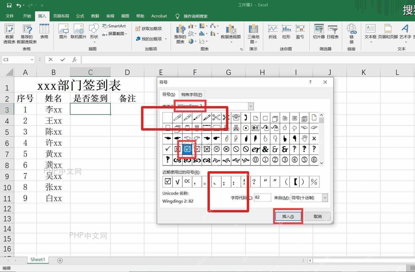Switch to Special Characters tab

click(x=192, y=94)
